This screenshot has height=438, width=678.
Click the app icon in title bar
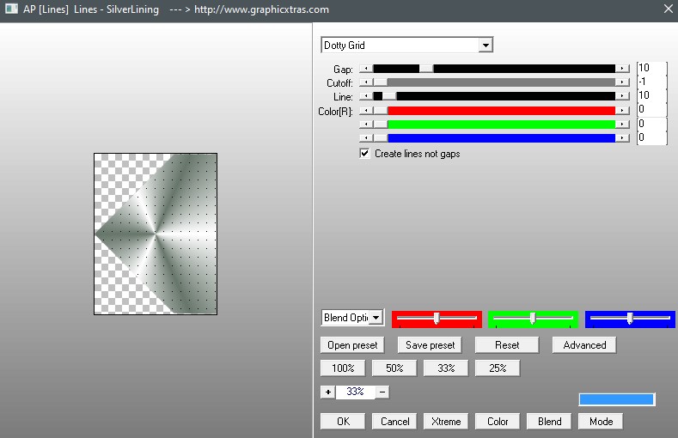10,9
